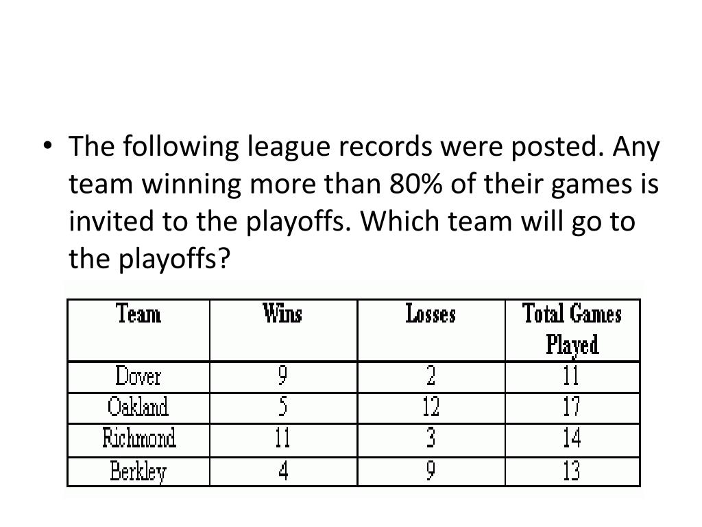Click Richmond's total games value 14

(572, 438)
